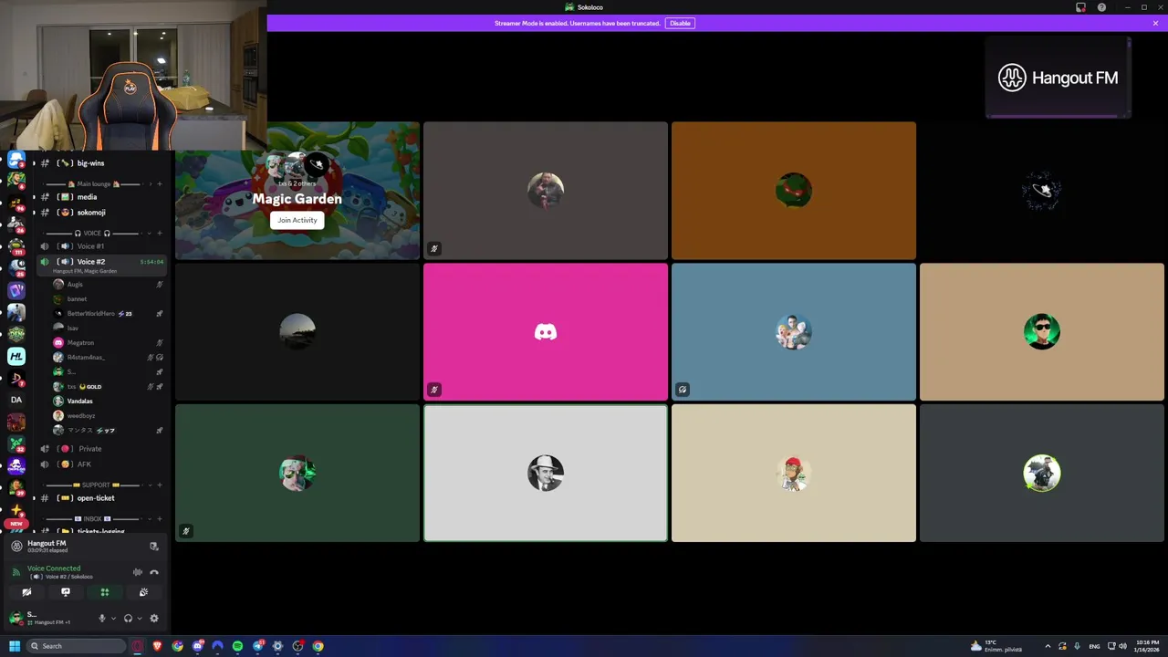Select the fedora hat avatar participant tile
Image resolution: width=1168 pixels, height=657 pixels.
click(546, 474)
